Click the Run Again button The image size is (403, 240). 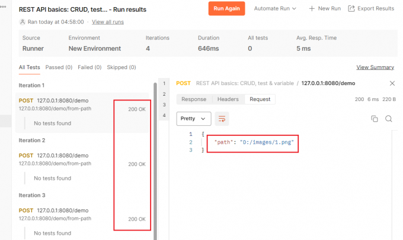pyautogui.click(x=226, y=9)
